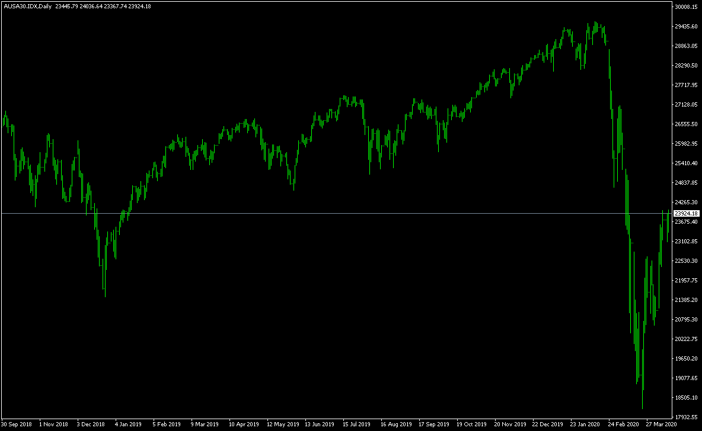702x431 pixels.
Task: Click the AUSA30.IDX,Daily chart title
Action: pyautogui.click(x=27, y=7)
